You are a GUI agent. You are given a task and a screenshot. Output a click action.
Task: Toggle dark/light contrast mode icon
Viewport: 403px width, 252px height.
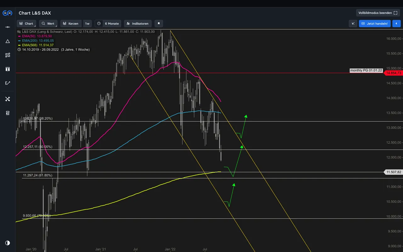[8, 243]
